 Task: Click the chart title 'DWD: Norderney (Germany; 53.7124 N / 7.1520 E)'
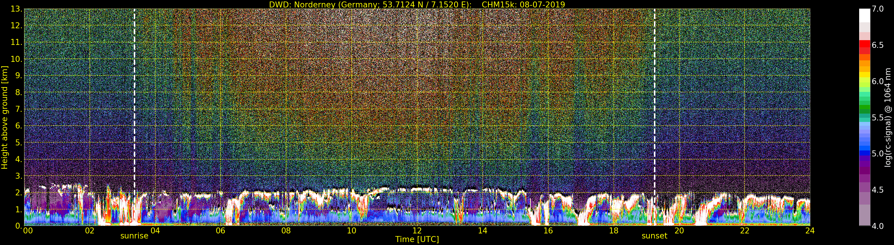coord(370,4)
